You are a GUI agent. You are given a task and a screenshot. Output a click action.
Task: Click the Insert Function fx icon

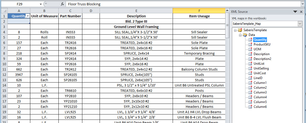click(62, 4)
